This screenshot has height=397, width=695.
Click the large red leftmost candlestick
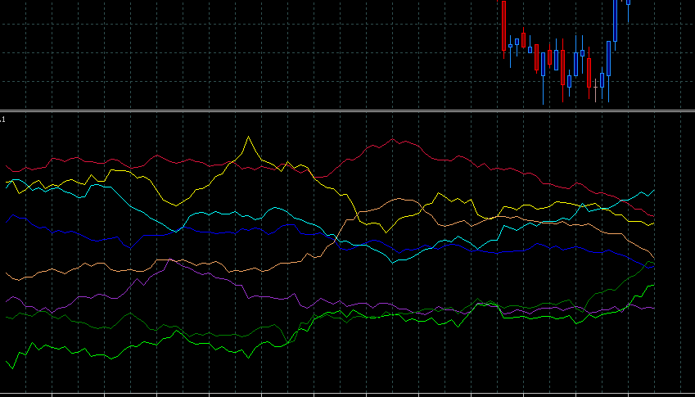click(504, 26)
